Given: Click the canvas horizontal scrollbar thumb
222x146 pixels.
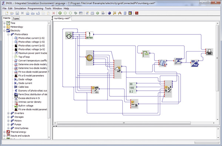Looking at the screenshot, I should pos(124,123).
